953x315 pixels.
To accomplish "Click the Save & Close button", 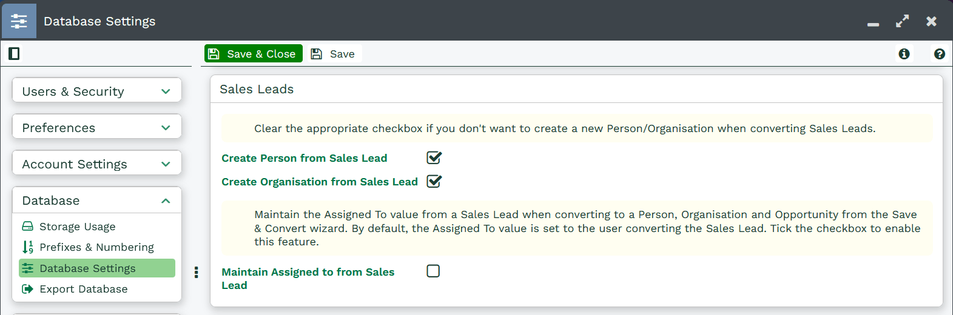I will tap(254, 54).
